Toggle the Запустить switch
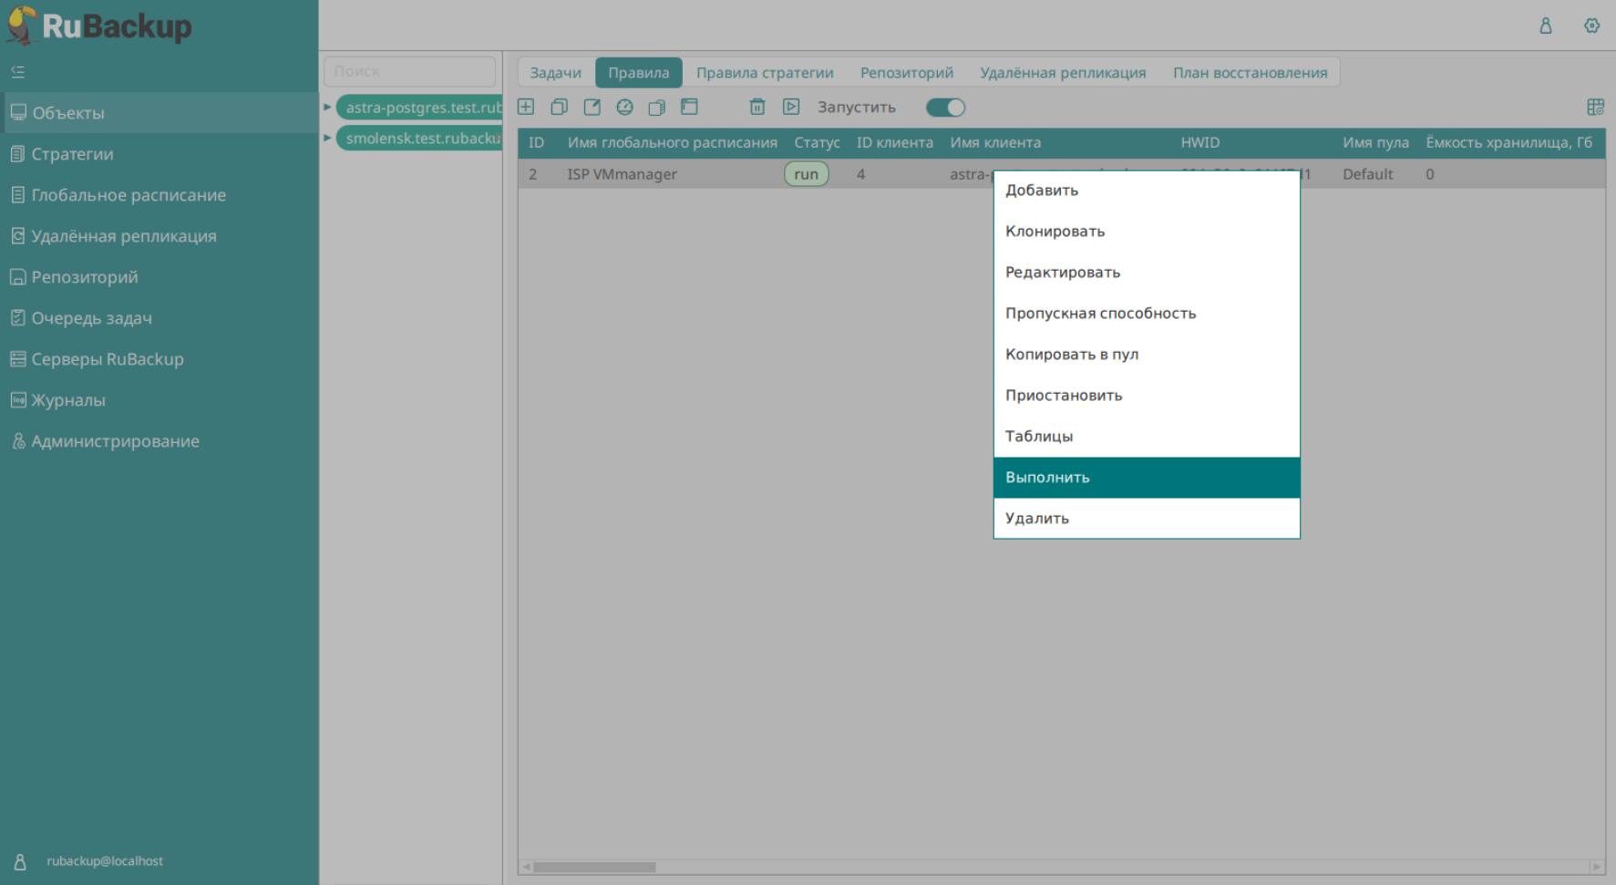This screenshot has height=885, width=1616. coord(945,108)
